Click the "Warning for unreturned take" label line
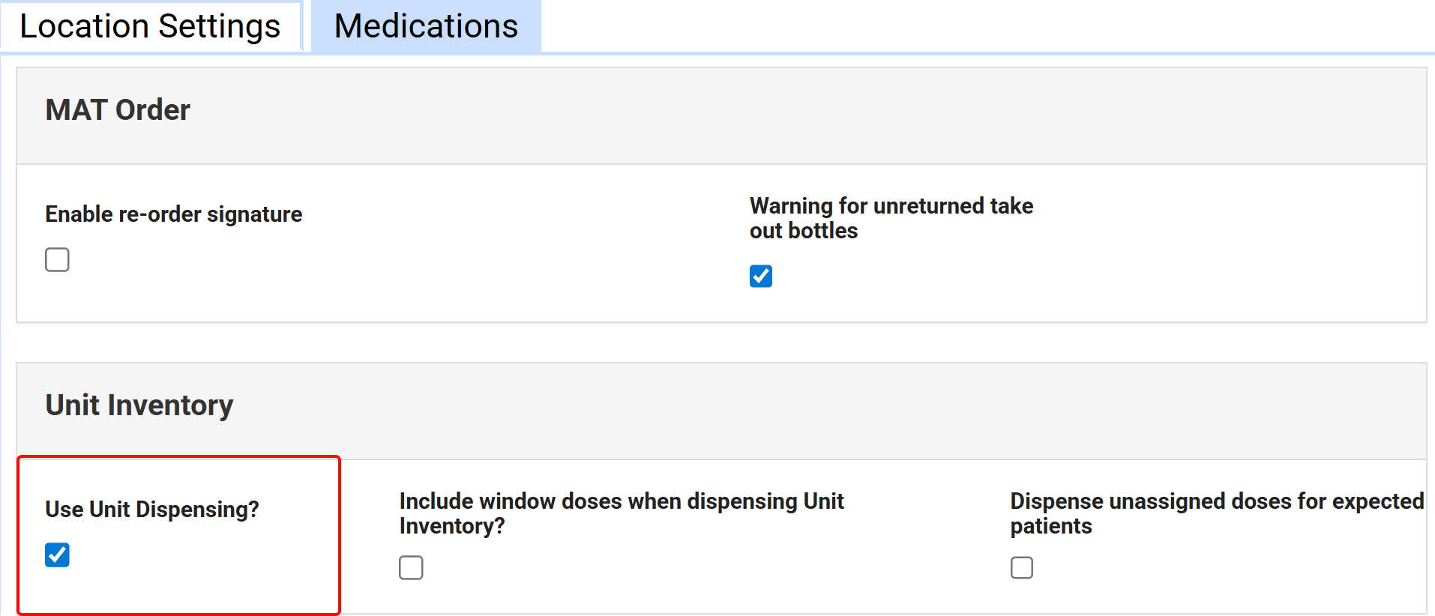This screenshot has width=1435, height=616. [891, 206]
